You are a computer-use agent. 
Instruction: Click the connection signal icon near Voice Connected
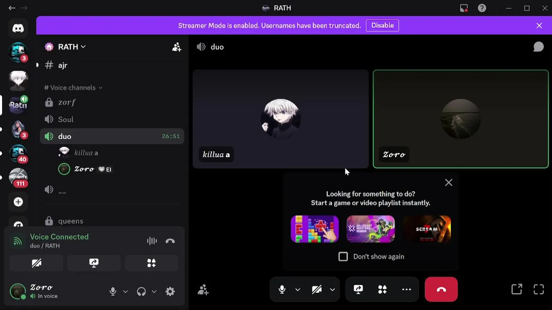[18, 241]
